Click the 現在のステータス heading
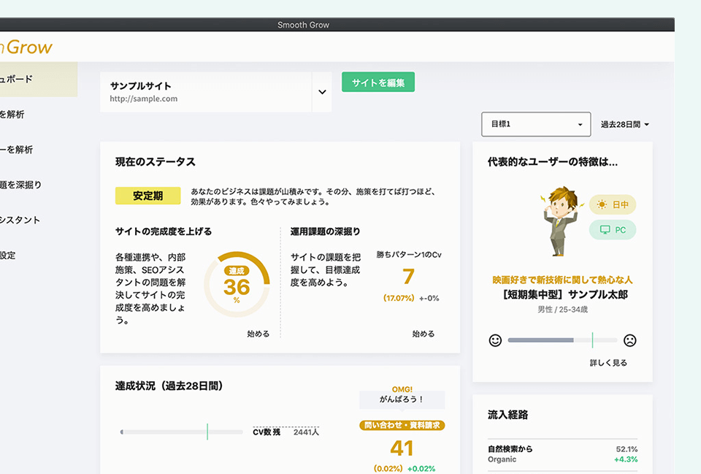Image resolution: width=701 pixels, height=474 pixels. [156, 162]
